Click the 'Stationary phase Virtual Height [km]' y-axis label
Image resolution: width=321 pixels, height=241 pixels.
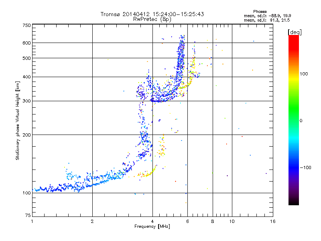click(x=18, y=120)
